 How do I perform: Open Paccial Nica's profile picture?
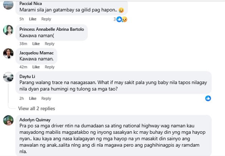[8, 4]
